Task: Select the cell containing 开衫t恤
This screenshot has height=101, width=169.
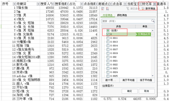Action: pyautogui.click(x=28, y=87)
